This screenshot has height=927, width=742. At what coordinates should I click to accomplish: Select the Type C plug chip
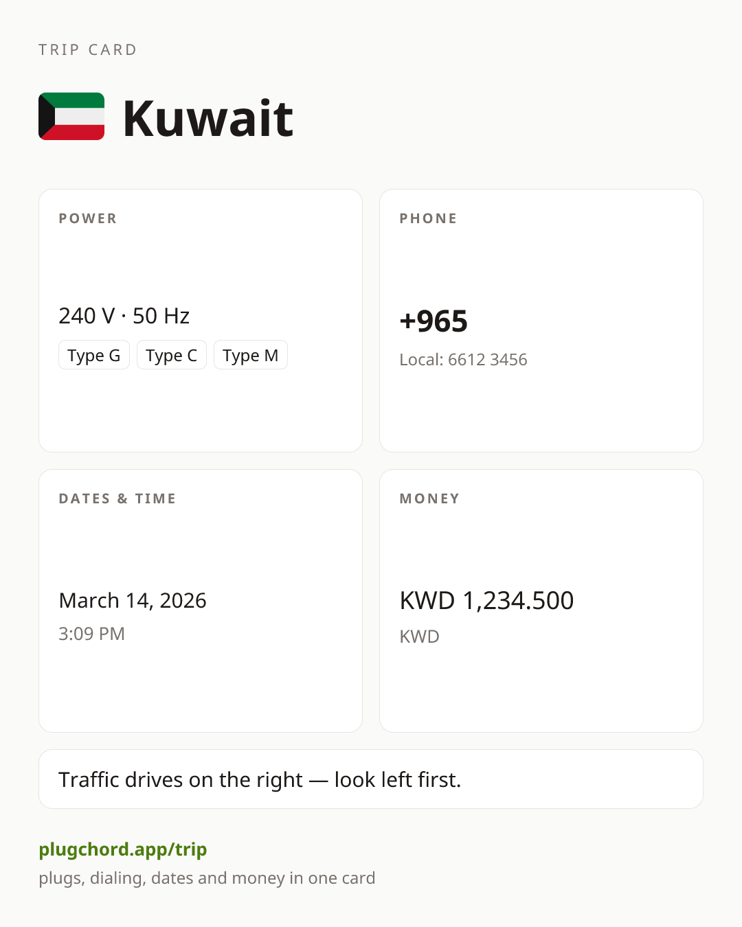pyautogui.click(x=172, y=355)
